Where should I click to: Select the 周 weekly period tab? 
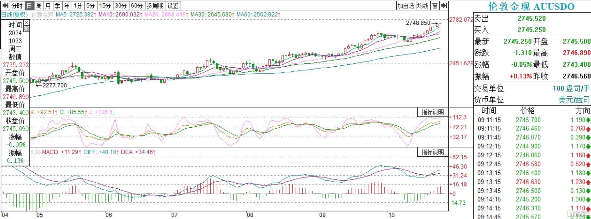tap(39, 6)
